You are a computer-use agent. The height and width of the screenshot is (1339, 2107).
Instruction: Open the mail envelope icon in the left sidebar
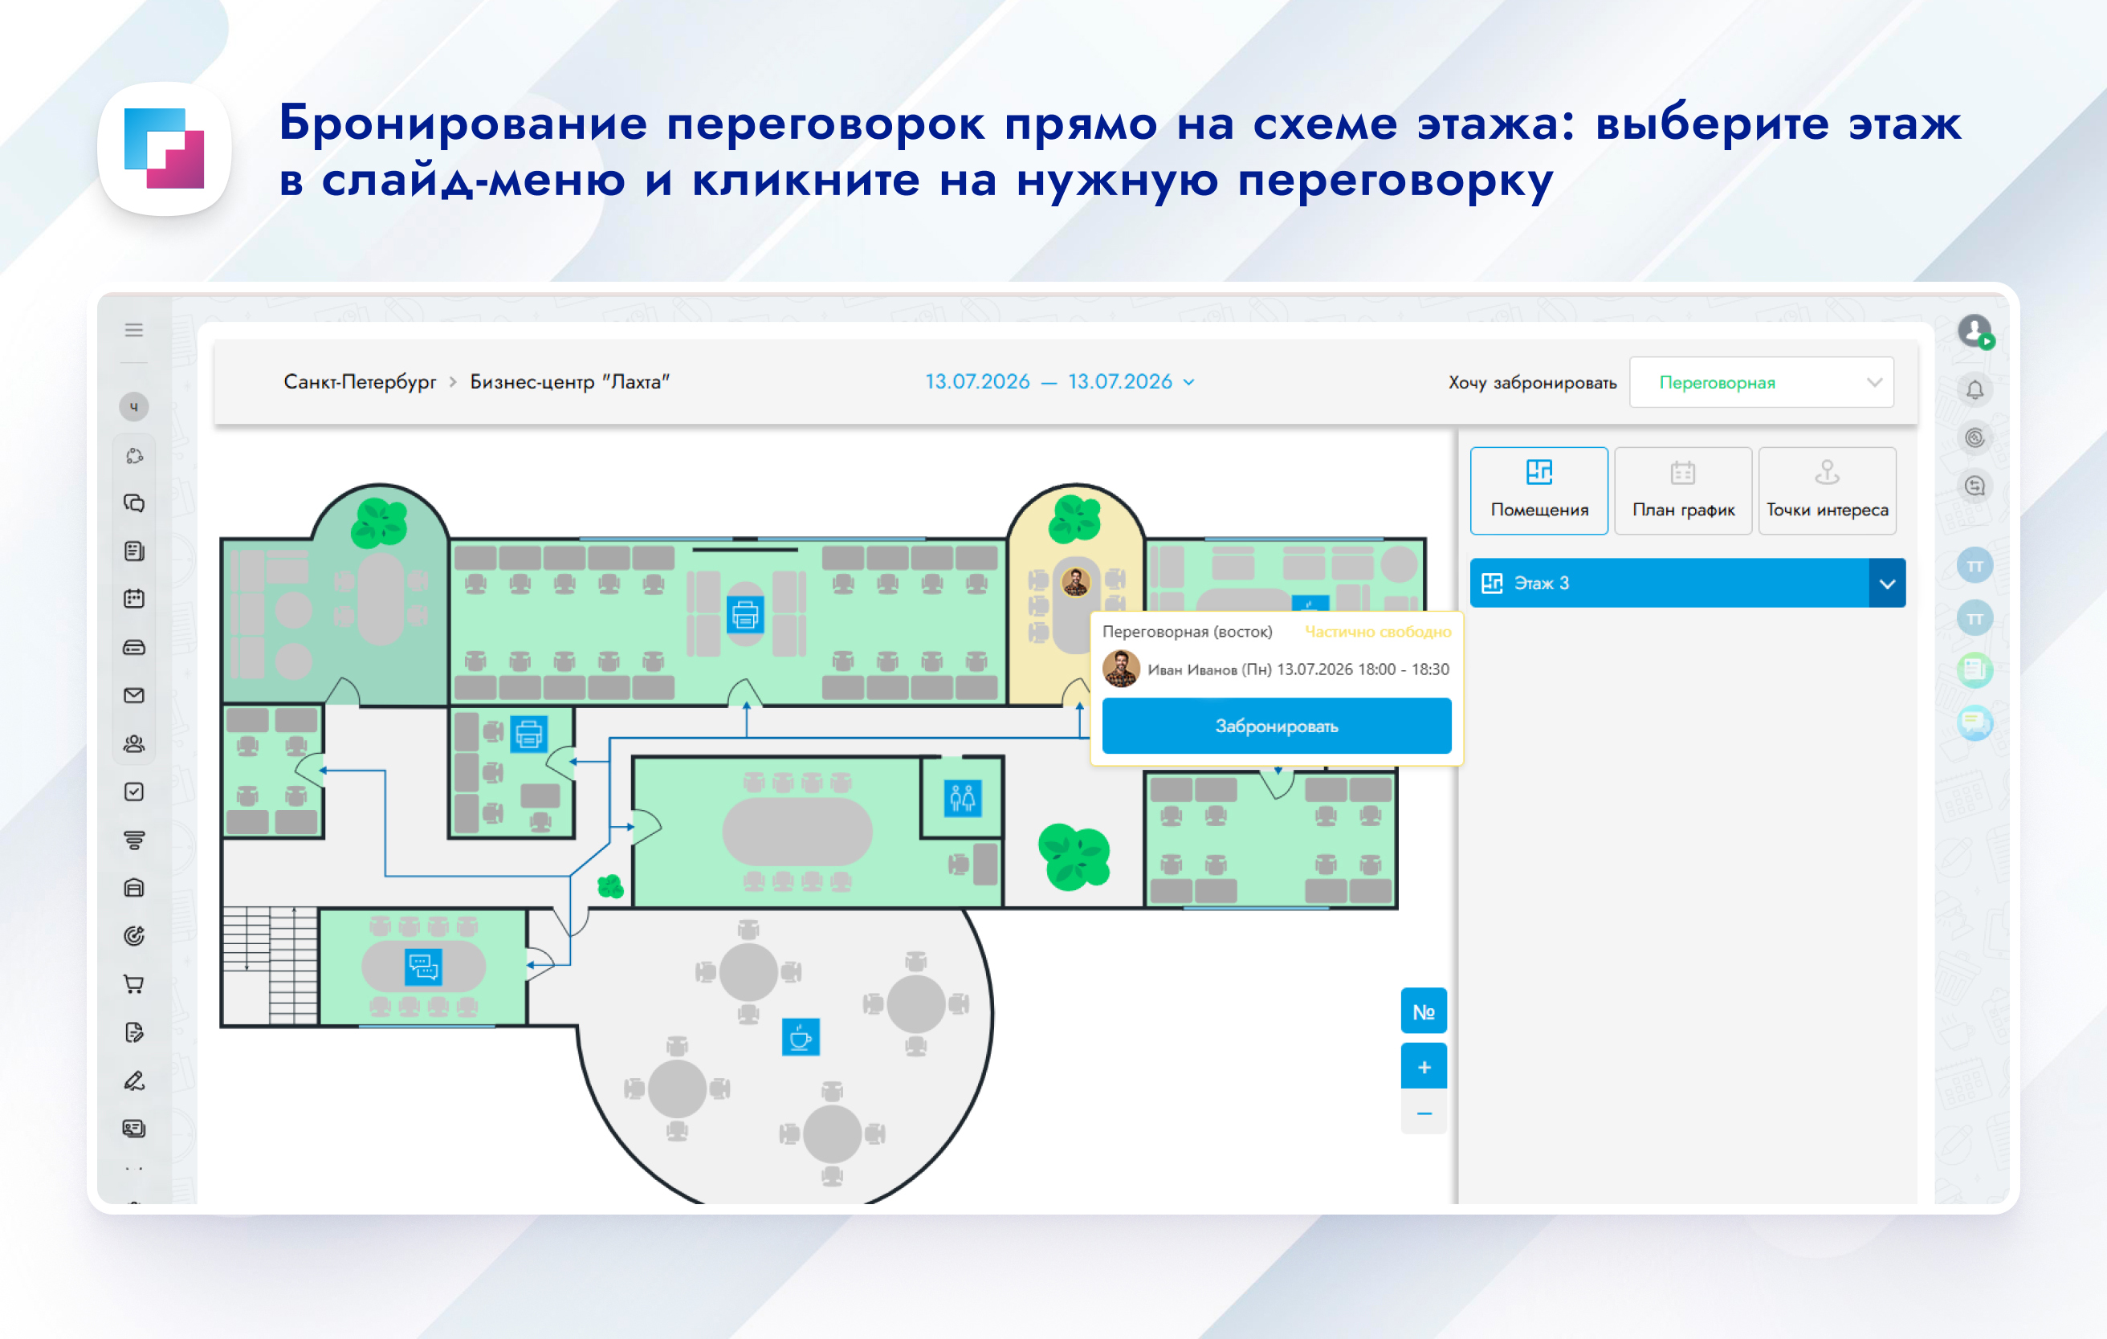134,695
